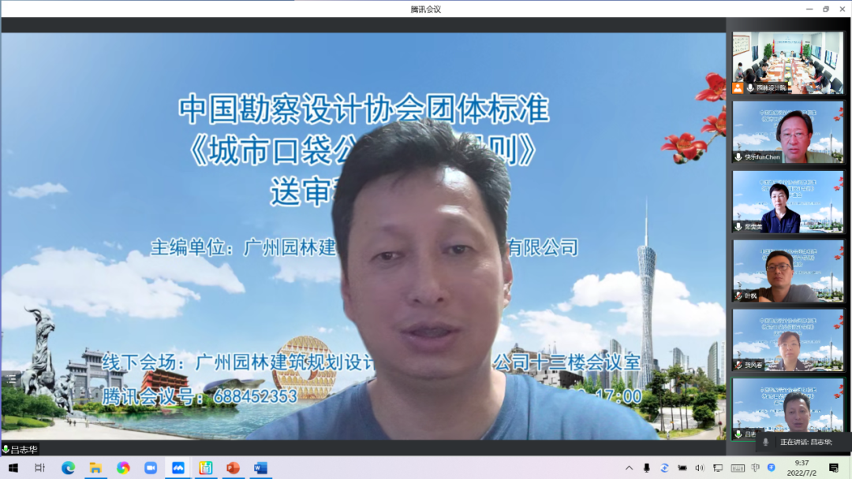This screenshot has width=852, height=479.
Task: Click the 吕志华 name label under main video
Action: [24, 449]
